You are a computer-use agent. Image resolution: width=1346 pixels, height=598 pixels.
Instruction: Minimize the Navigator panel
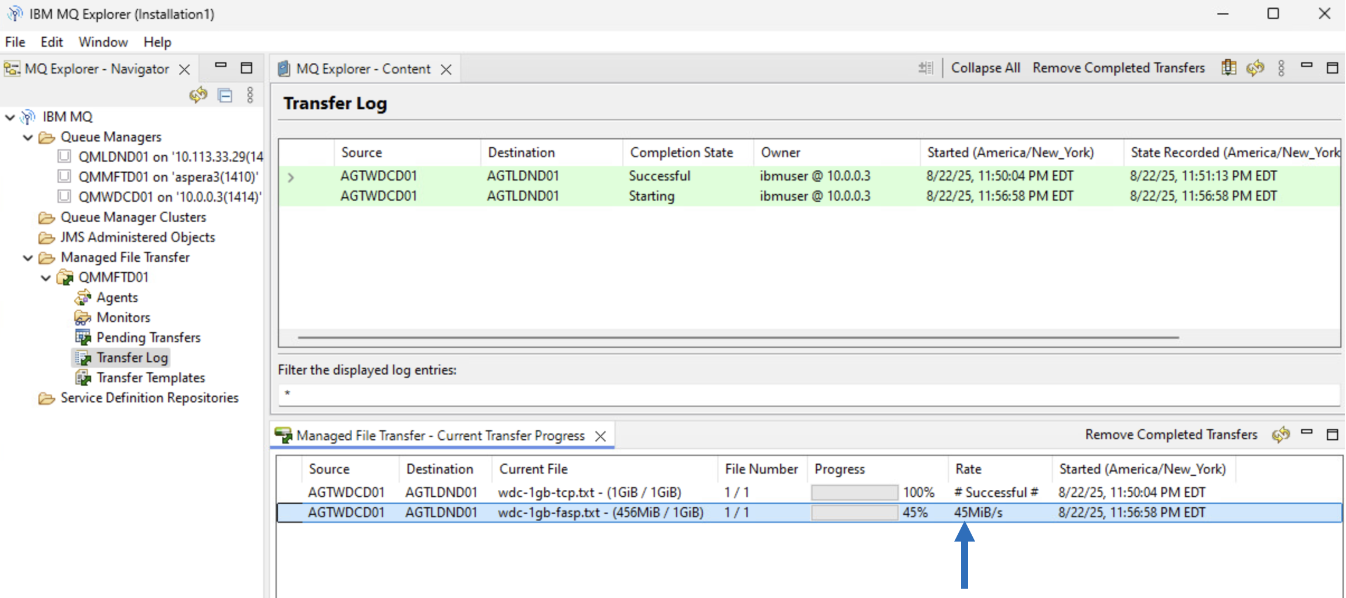click(221, 66)
